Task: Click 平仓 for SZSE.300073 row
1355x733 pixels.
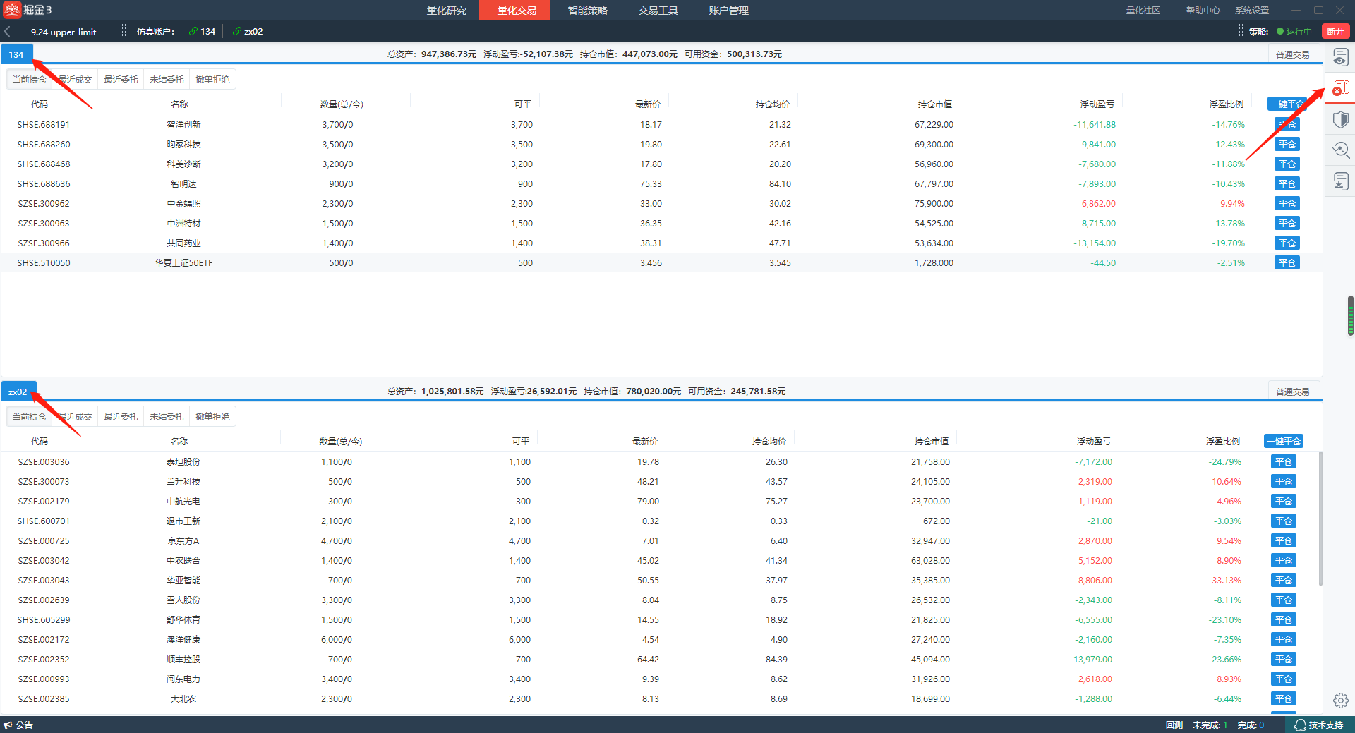Action: point(1283,482)
